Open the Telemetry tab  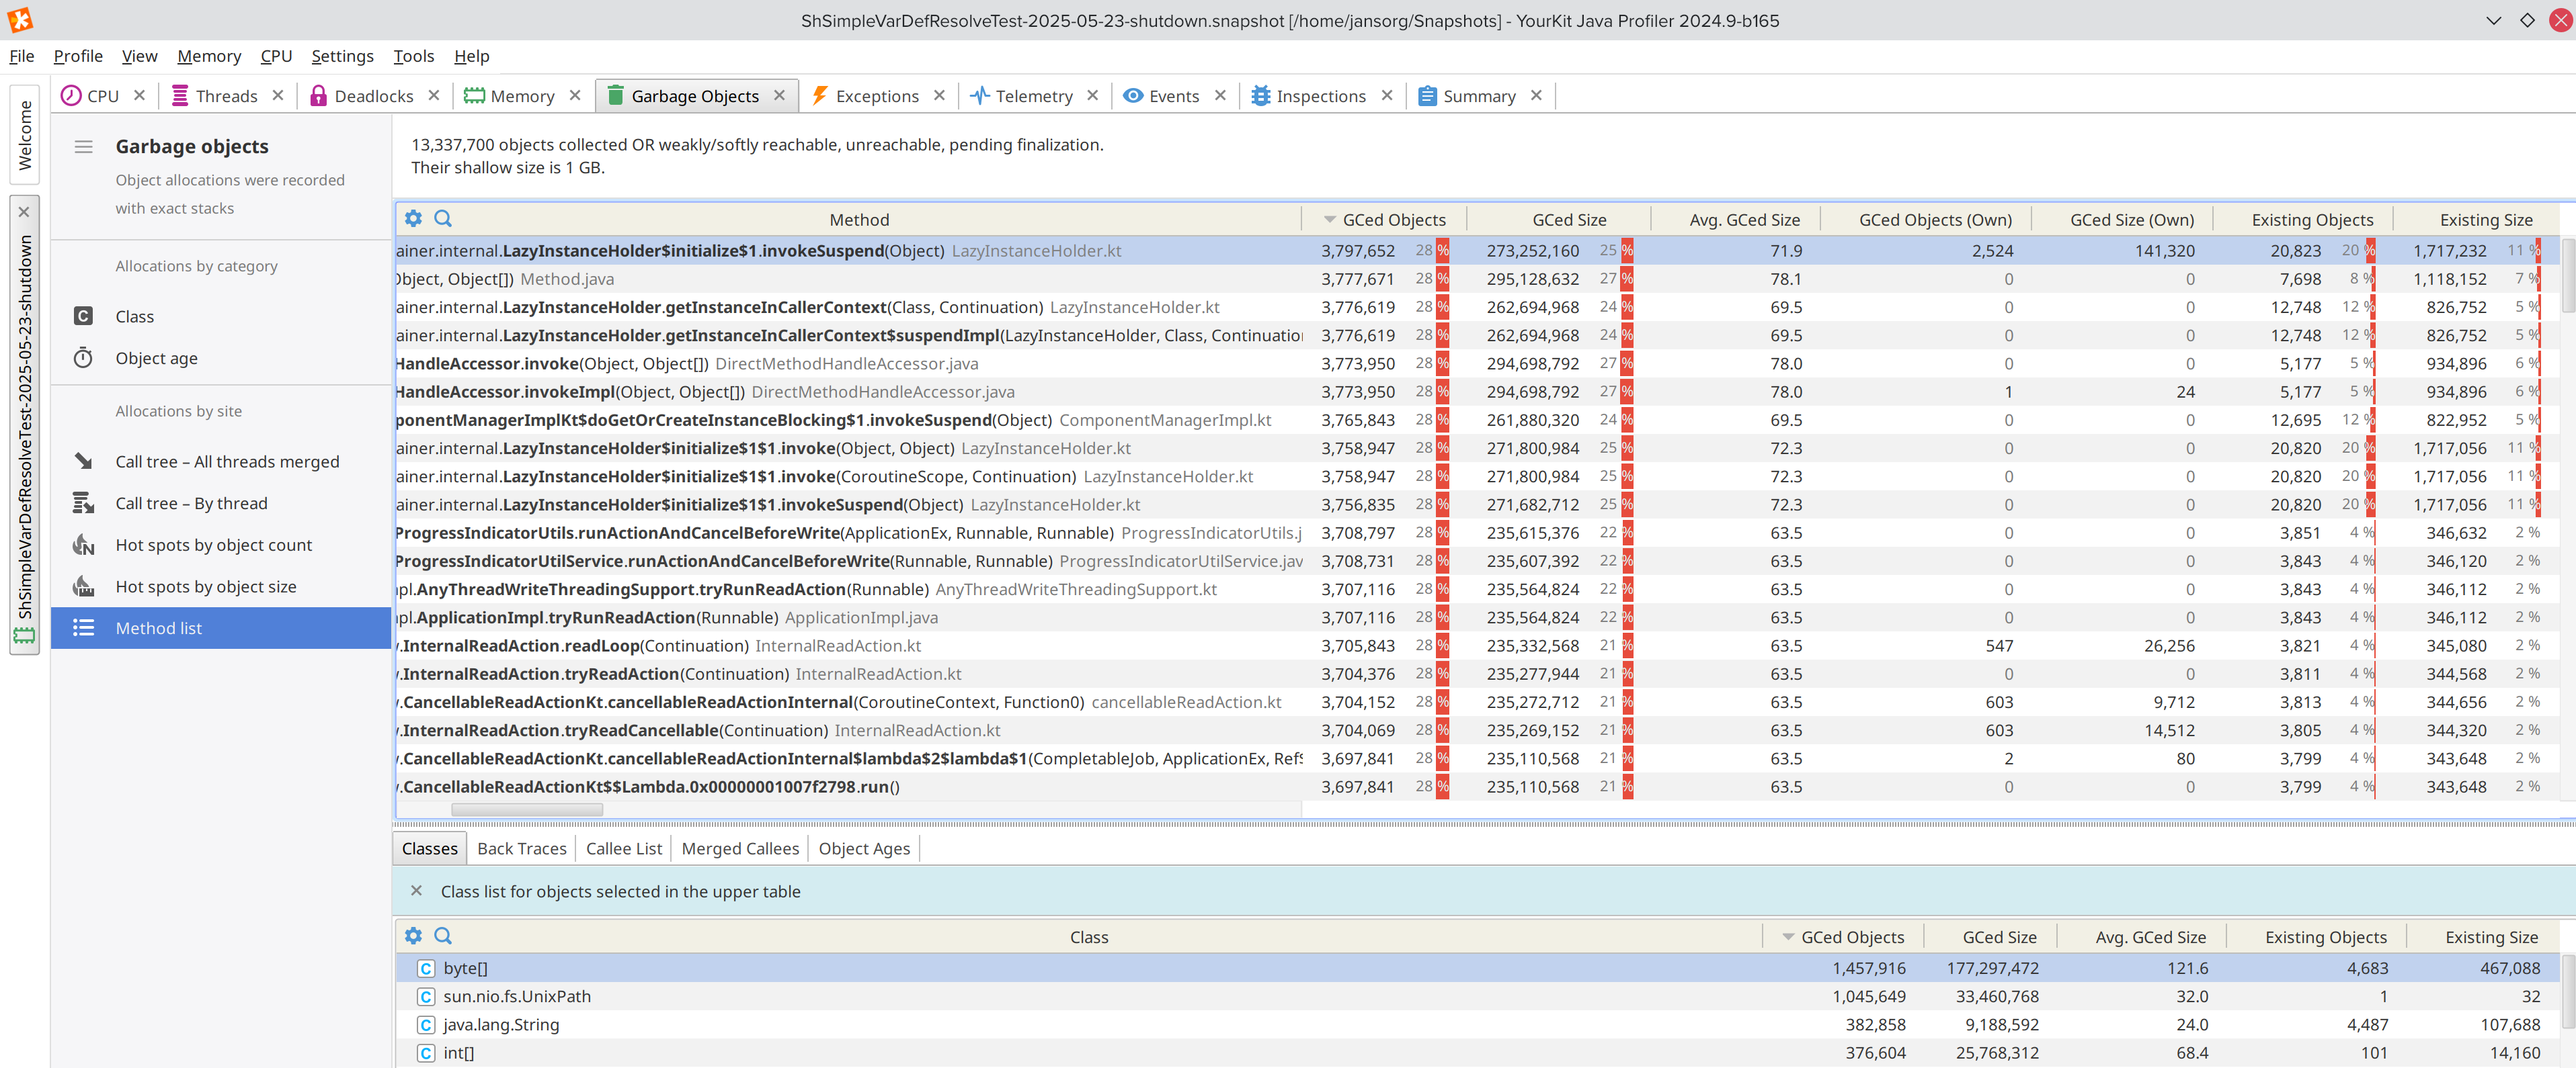tap(1021, 96)
